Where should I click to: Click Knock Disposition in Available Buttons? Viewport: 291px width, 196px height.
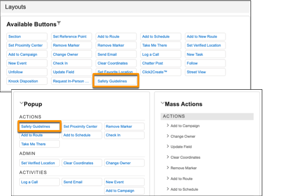click(27, 81)
